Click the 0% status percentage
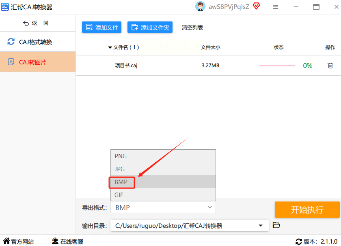 [308, 66]
